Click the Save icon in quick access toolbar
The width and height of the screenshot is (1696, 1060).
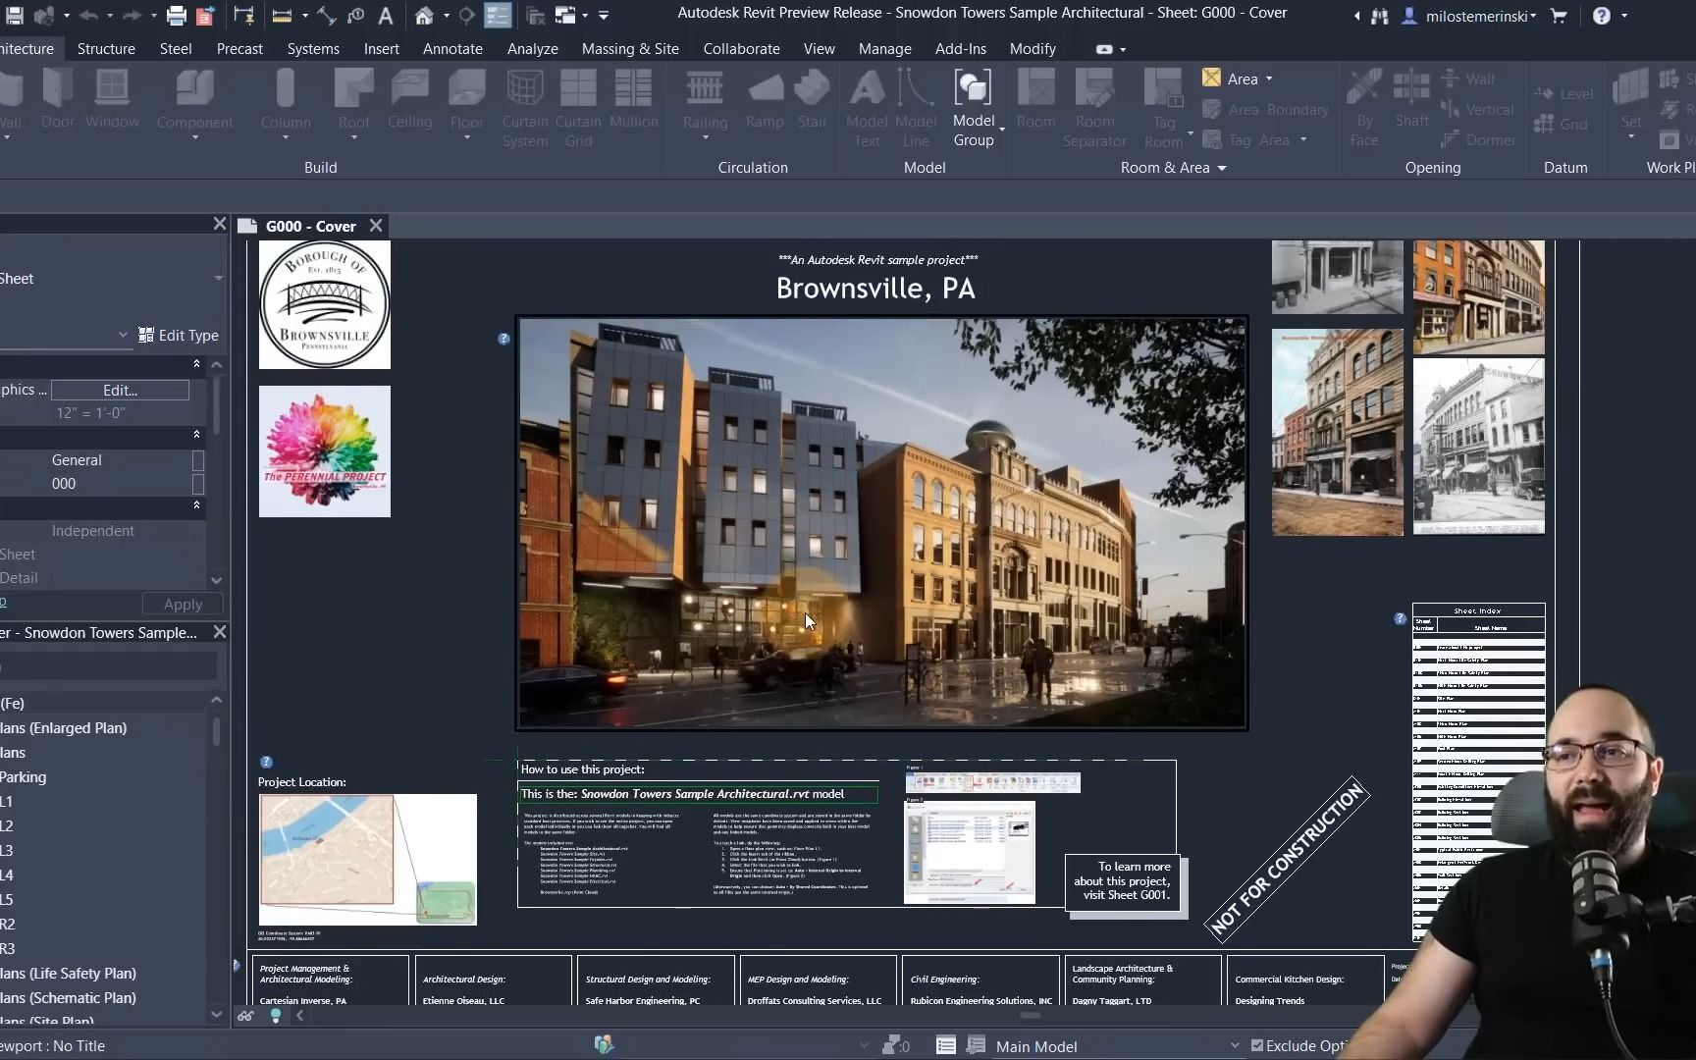click(15, 15)
